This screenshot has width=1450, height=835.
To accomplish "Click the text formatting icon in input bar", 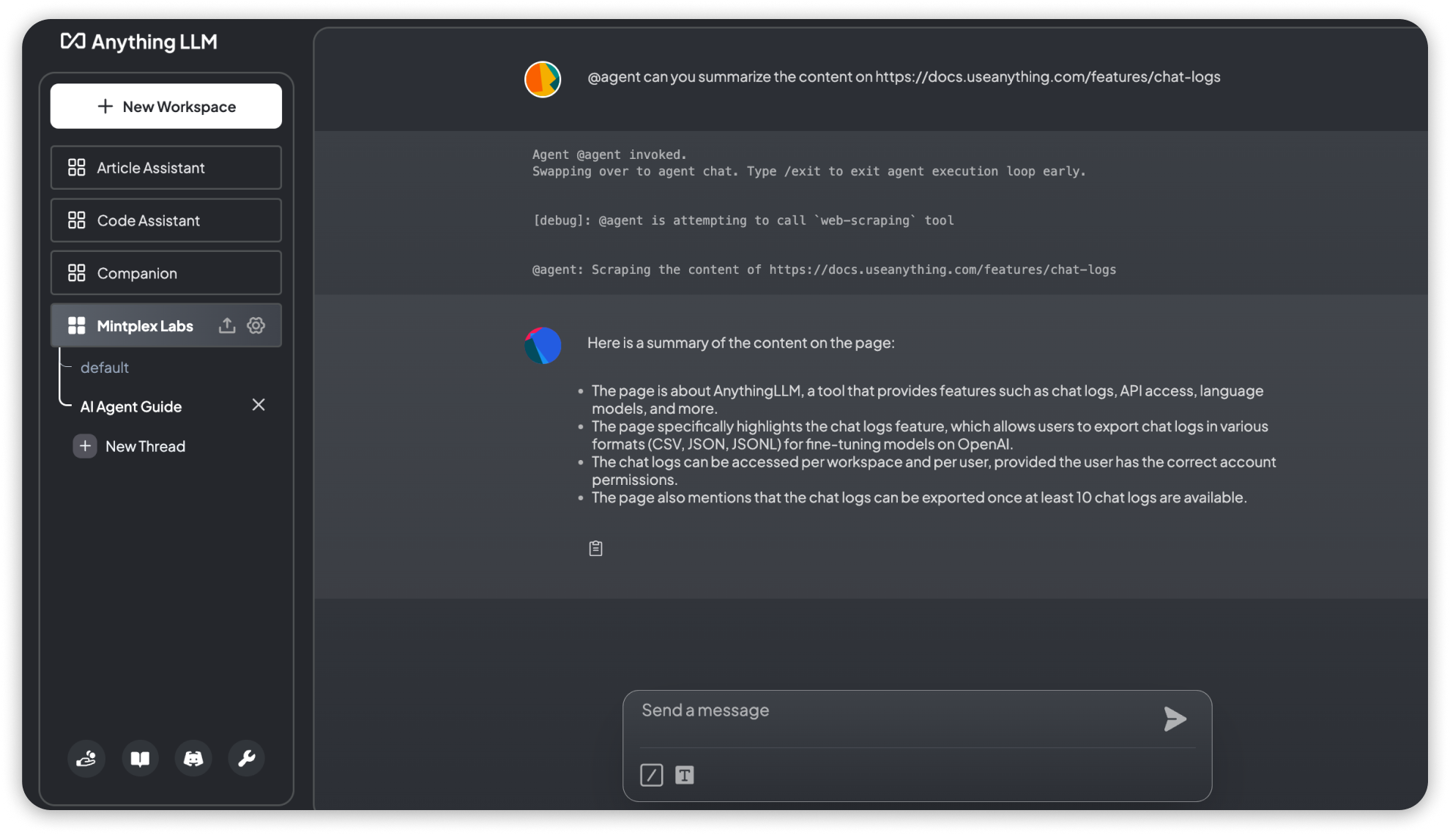I will (x=685, y=774).
